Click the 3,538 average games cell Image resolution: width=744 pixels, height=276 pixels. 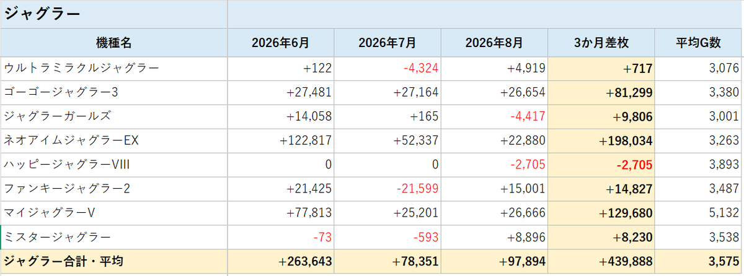(x=699, y=238)
